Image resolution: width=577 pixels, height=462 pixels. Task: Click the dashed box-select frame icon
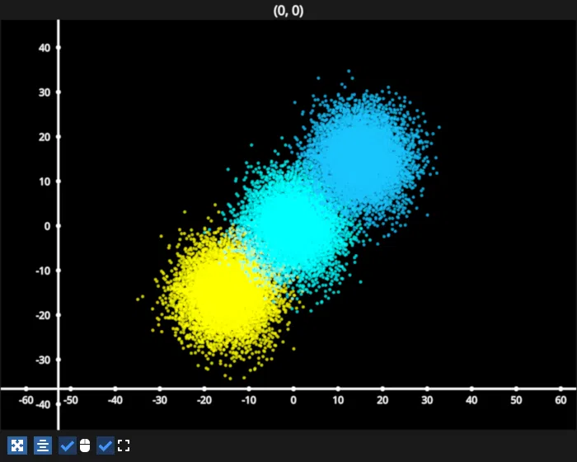tap(124, 445)
